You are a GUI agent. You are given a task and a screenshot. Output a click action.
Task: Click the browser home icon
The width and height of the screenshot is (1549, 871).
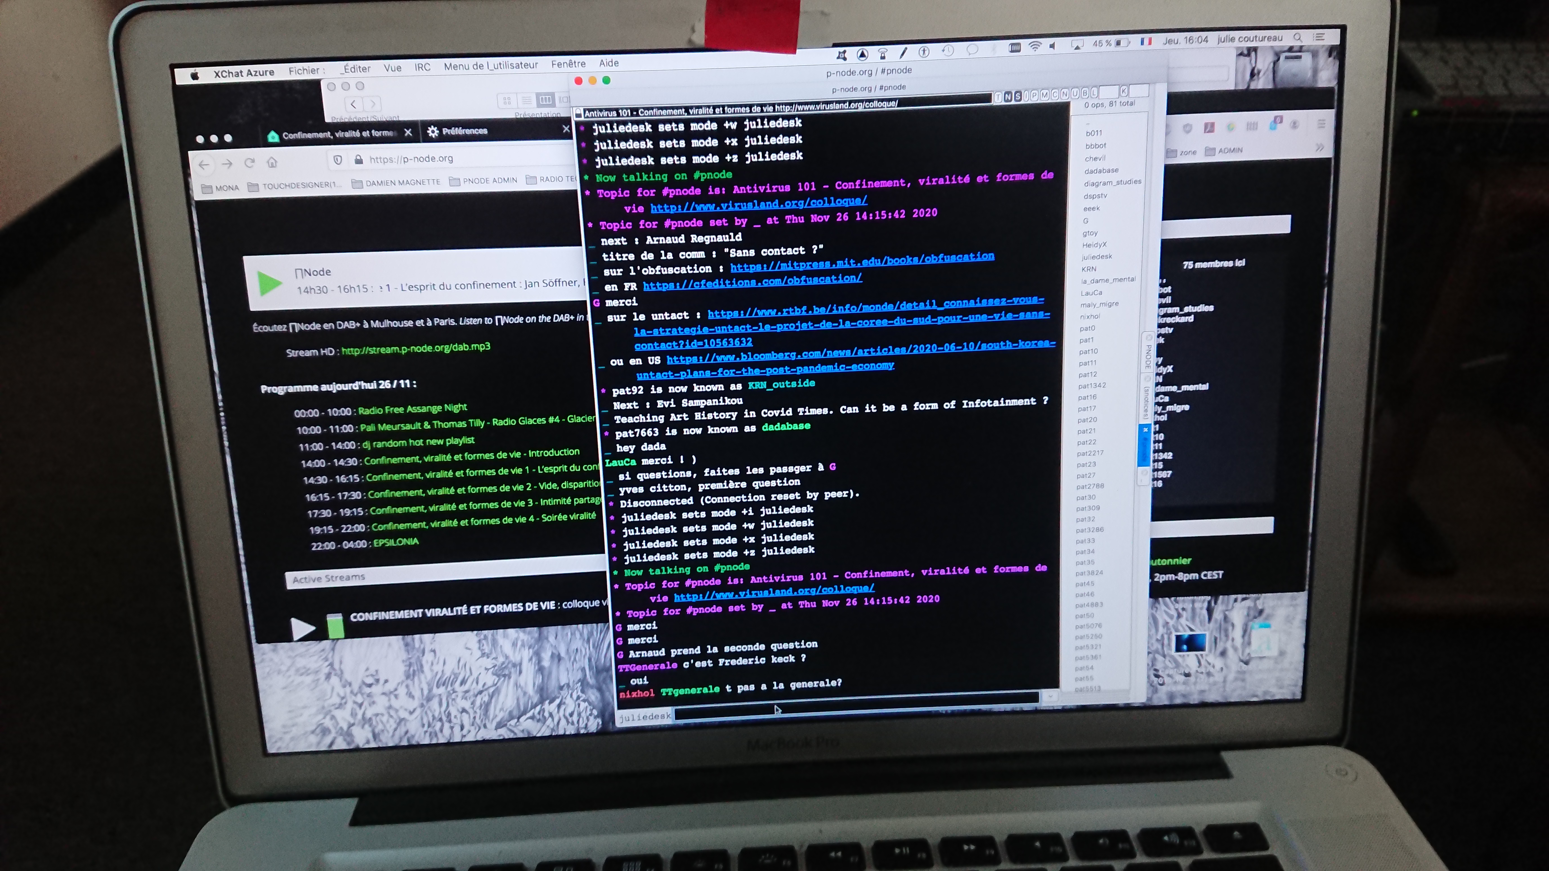272,162
